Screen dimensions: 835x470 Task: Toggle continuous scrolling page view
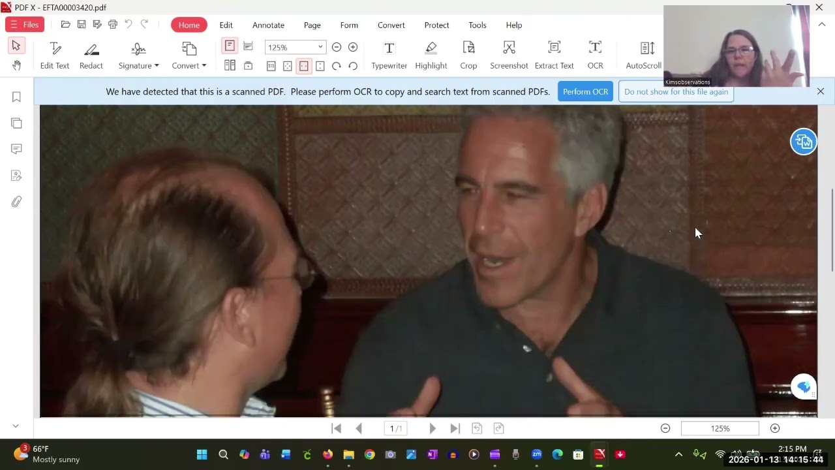(x=248, y=46)
